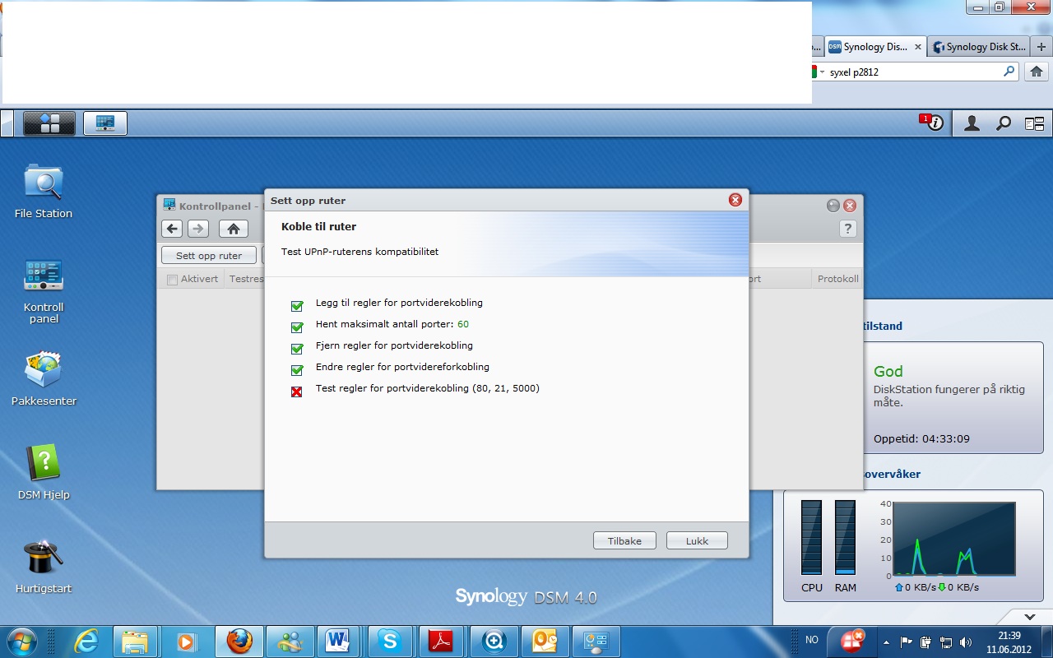Viewport: 1053px width, 658px height.
Task: Click Endre regler for portvidereforkobling text
Action: click(x=402, y=367)
